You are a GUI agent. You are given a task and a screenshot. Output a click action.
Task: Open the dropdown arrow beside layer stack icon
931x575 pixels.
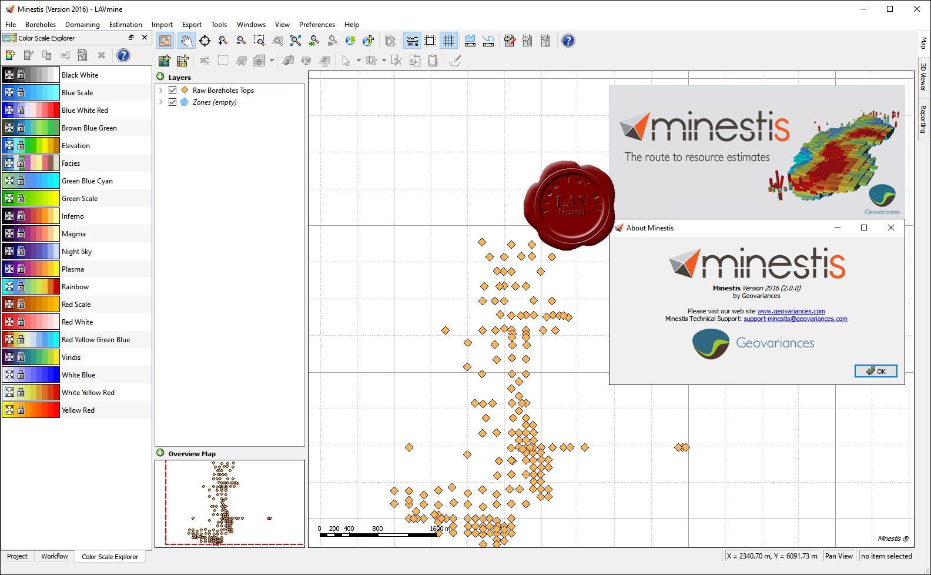[x=272, y=61]
